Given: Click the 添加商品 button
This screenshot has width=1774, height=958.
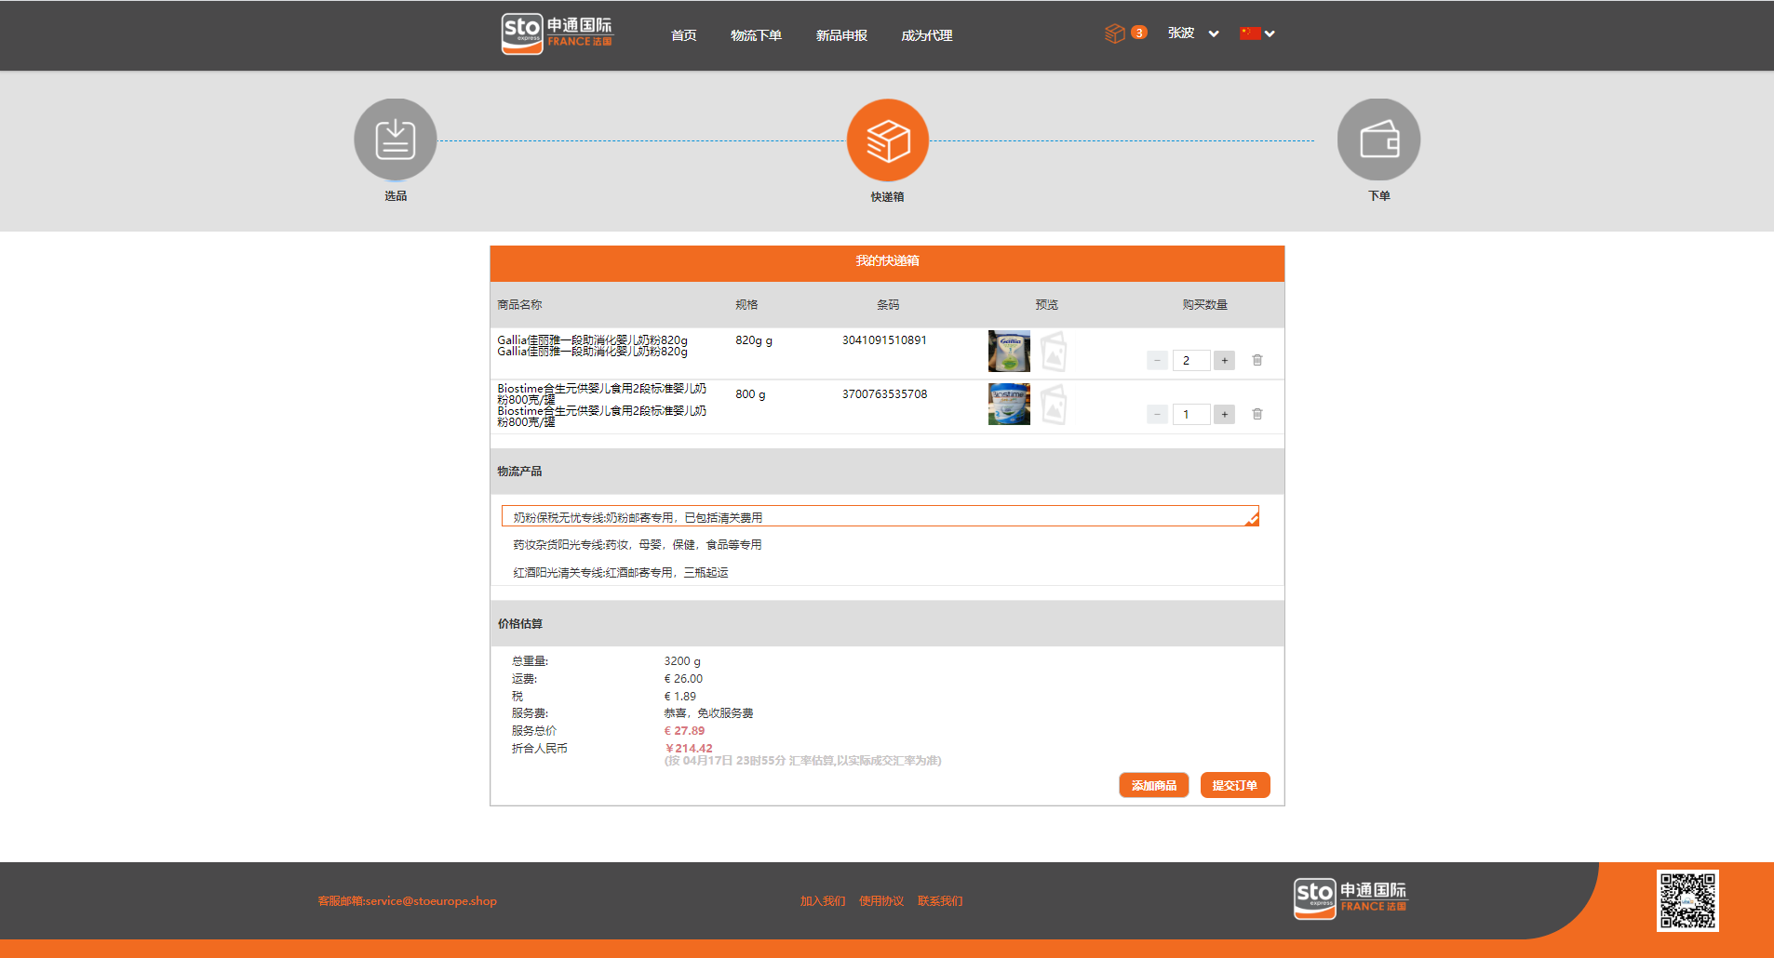Looking at the screenshot, I should (1154, 785).
